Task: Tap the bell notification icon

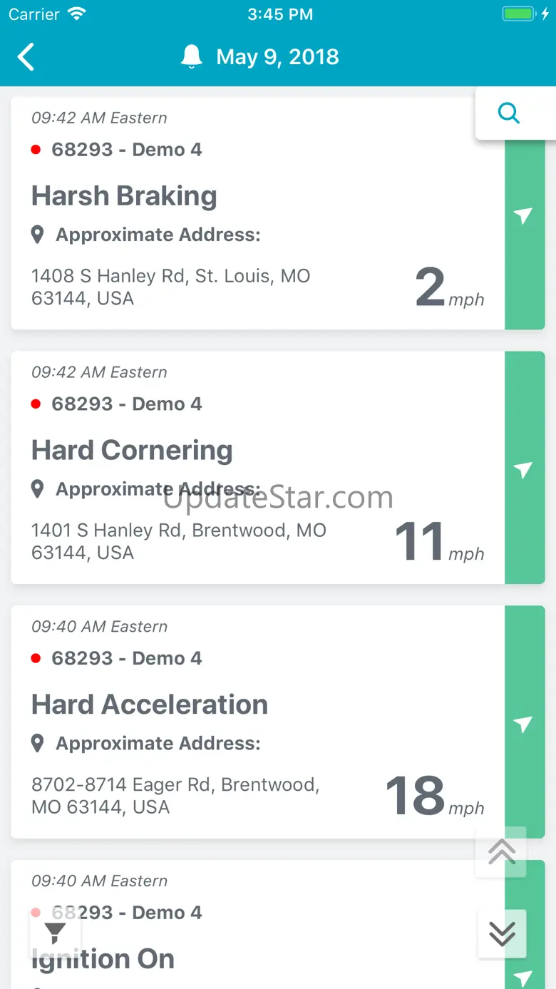Action: pos(191,57)
